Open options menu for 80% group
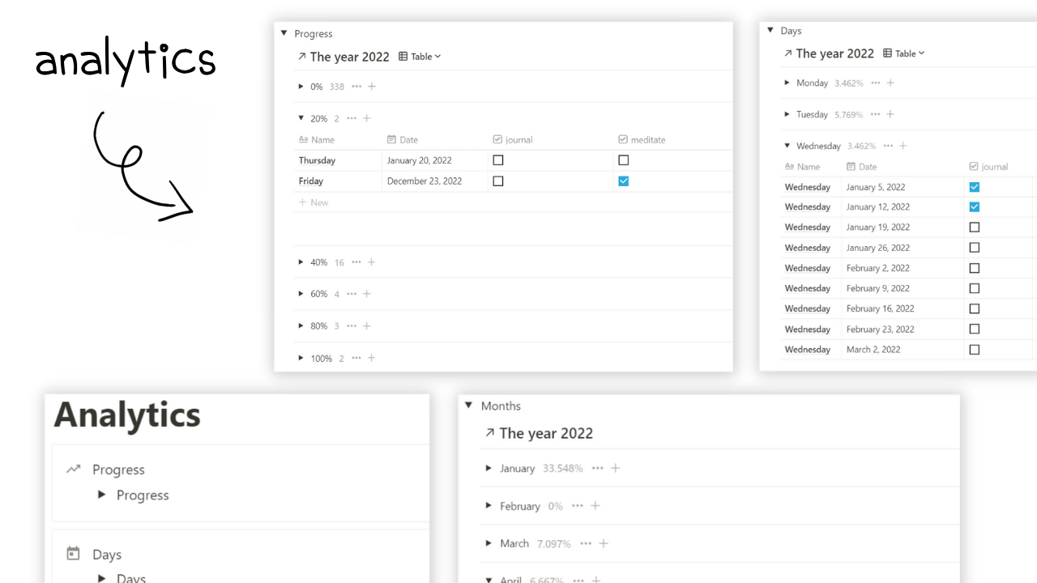This screenshot has height=583, width=1037. click(x=352, y=326)
